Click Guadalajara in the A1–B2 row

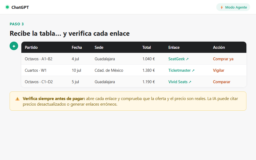pos(105,59)
